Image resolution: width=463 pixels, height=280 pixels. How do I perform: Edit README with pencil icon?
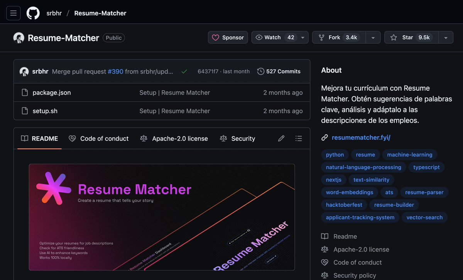click(x=281, y=138)
